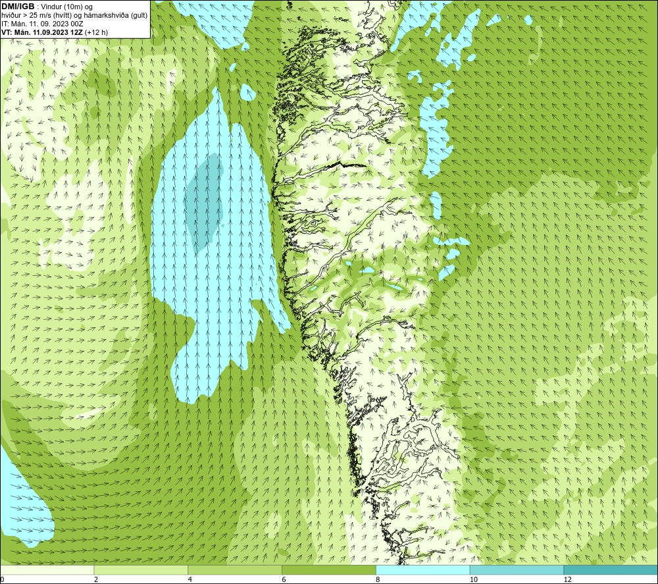Click the scale label '2'
This screenshot has width=658, height=584.
[96, 579]
